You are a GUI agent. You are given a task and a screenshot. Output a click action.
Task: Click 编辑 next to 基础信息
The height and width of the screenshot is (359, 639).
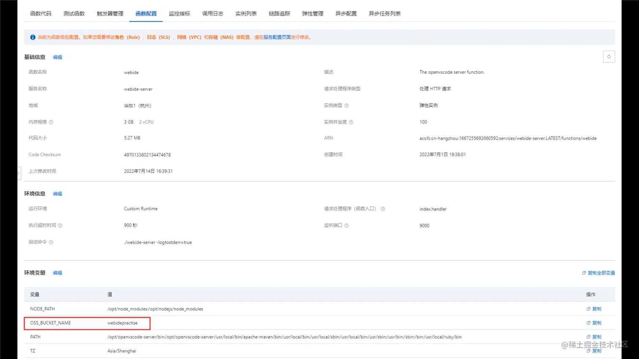click(57, 57)
